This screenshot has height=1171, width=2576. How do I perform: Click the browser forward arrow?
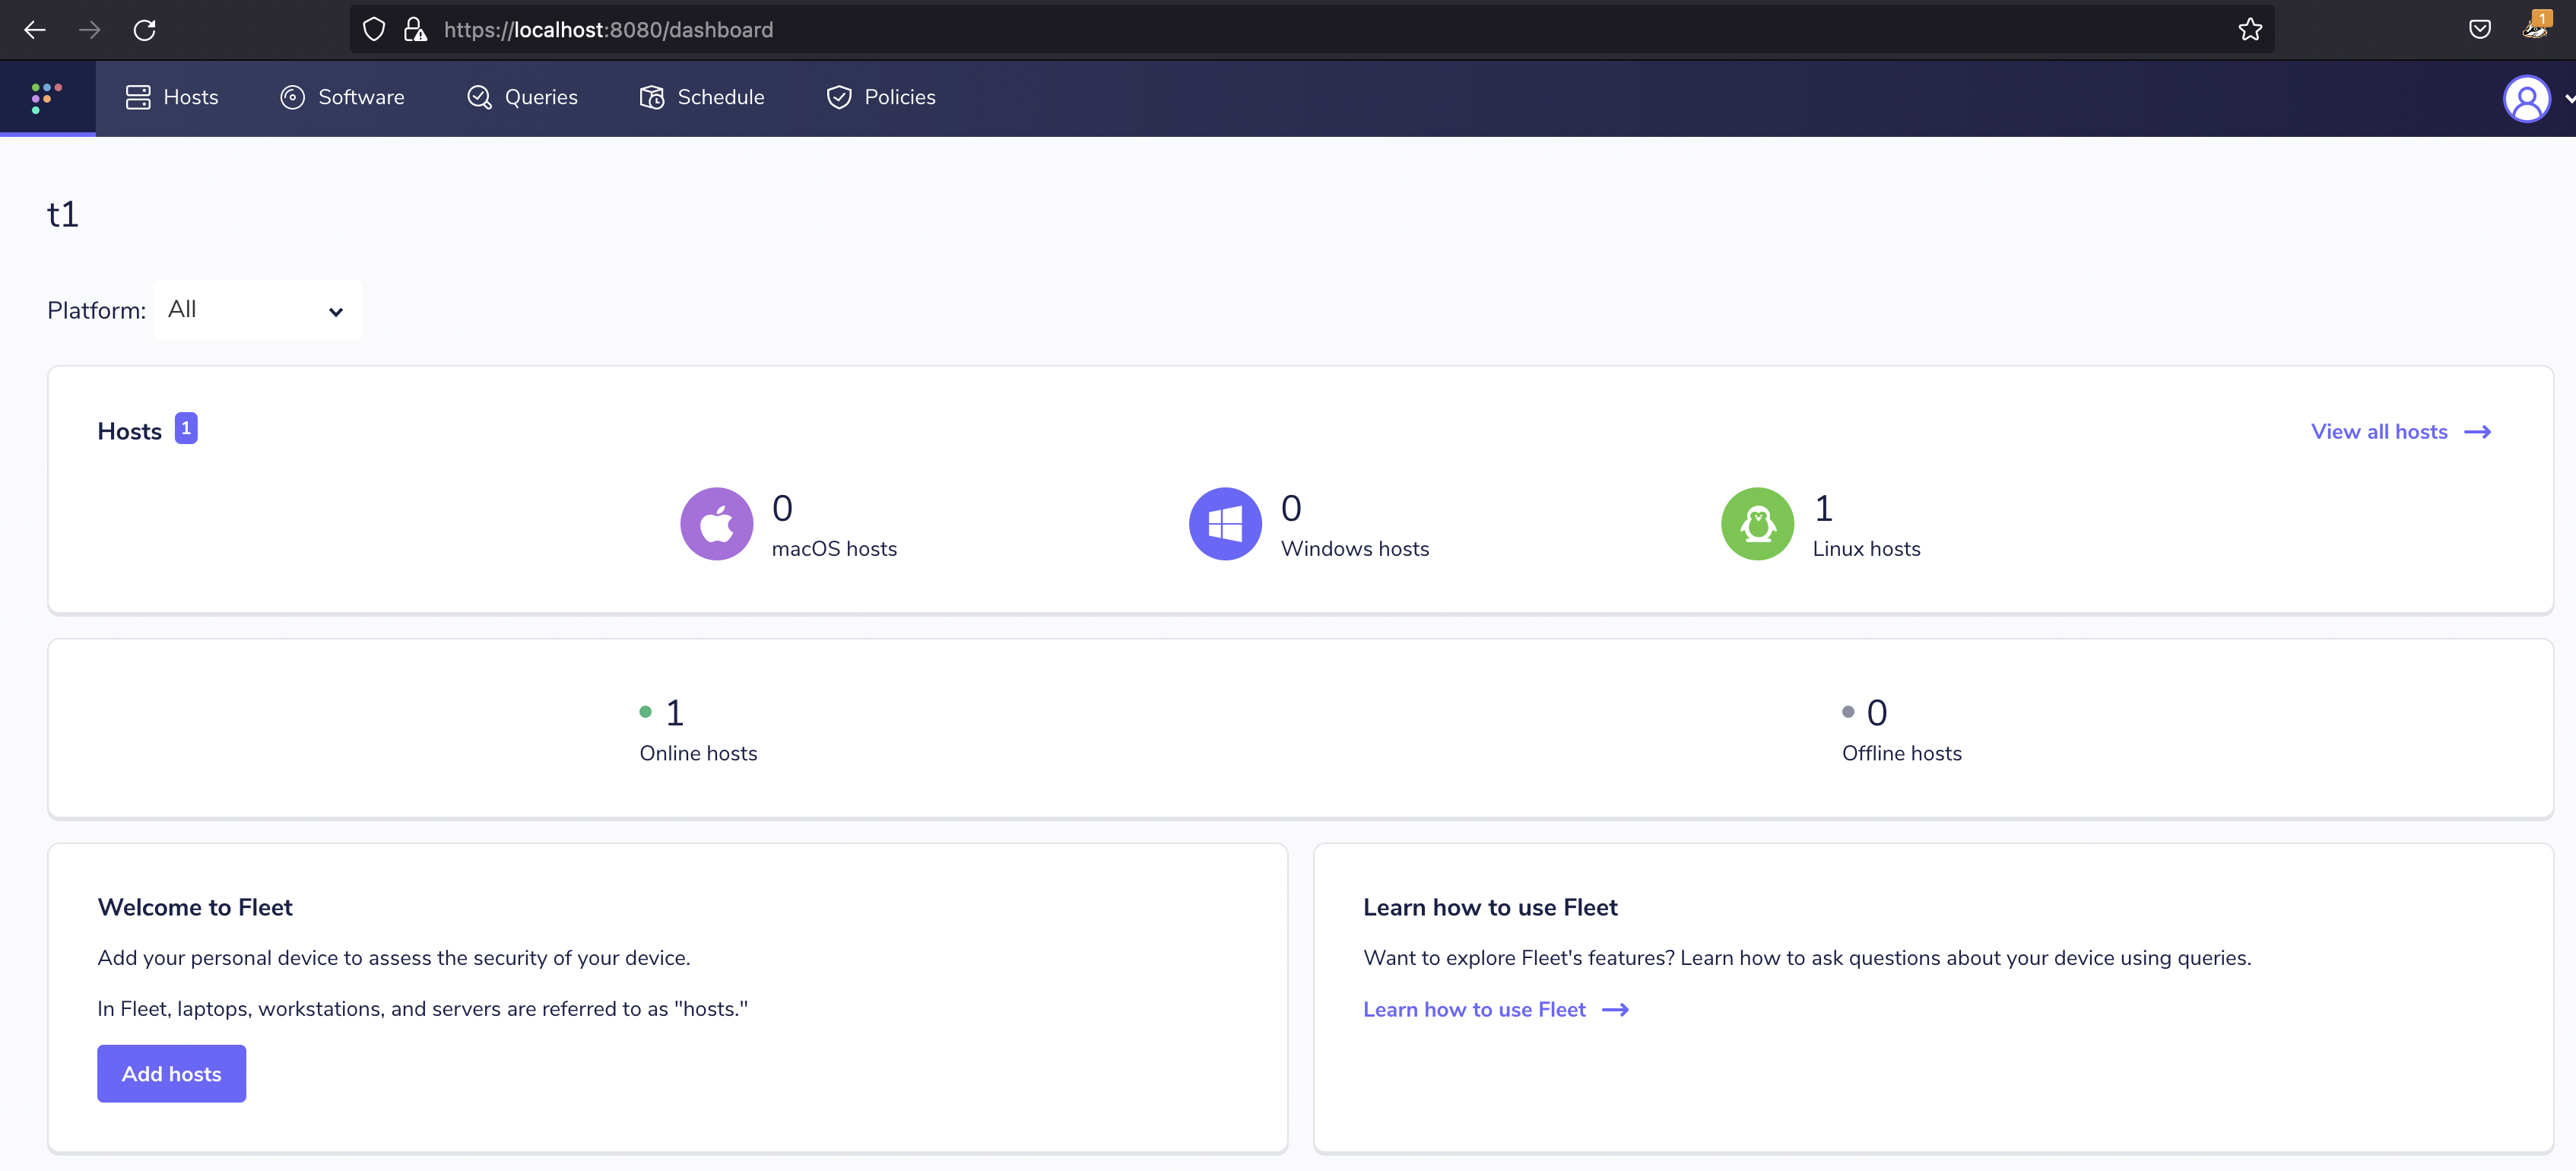[90, 30]
